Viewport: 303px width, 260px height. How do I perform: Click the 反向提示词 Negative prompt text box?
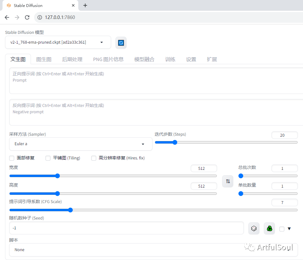point(156,112)
